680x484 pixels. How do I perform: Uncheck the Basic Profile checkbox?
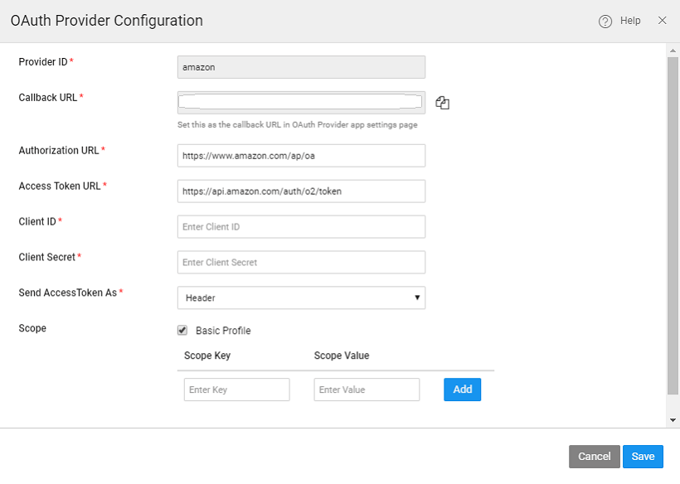[x=182, y=330]
